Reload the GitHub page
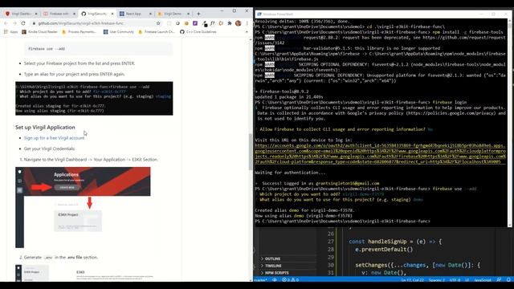 click(23, 23)
